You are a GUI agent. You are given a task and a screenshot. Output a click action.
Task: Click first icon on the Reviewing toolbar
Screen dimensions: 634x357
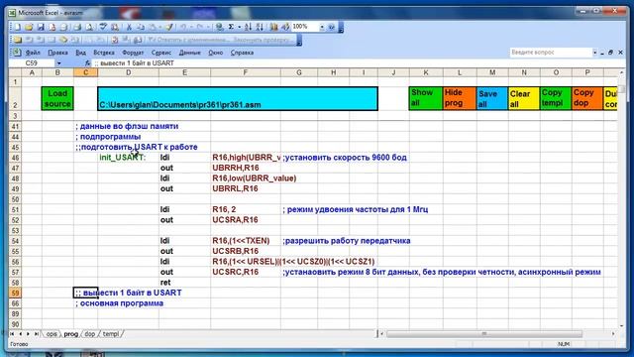pyautogui.click(x=18, y=40)
